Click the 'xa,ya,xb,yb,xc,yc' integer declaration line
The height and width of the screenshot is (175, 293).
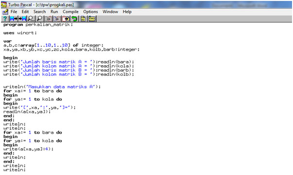[71, 50]
